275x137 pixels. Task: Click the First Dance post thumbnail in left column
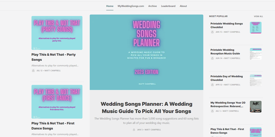coord(57,102)
